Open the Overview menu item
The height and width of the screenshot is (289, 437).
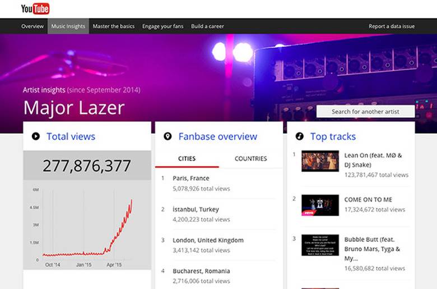point(32,26)
